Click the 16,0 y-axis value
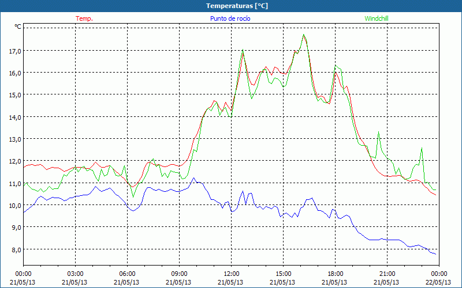The height and width of the screenshot is (288, 462). click(x=15, y=73)
